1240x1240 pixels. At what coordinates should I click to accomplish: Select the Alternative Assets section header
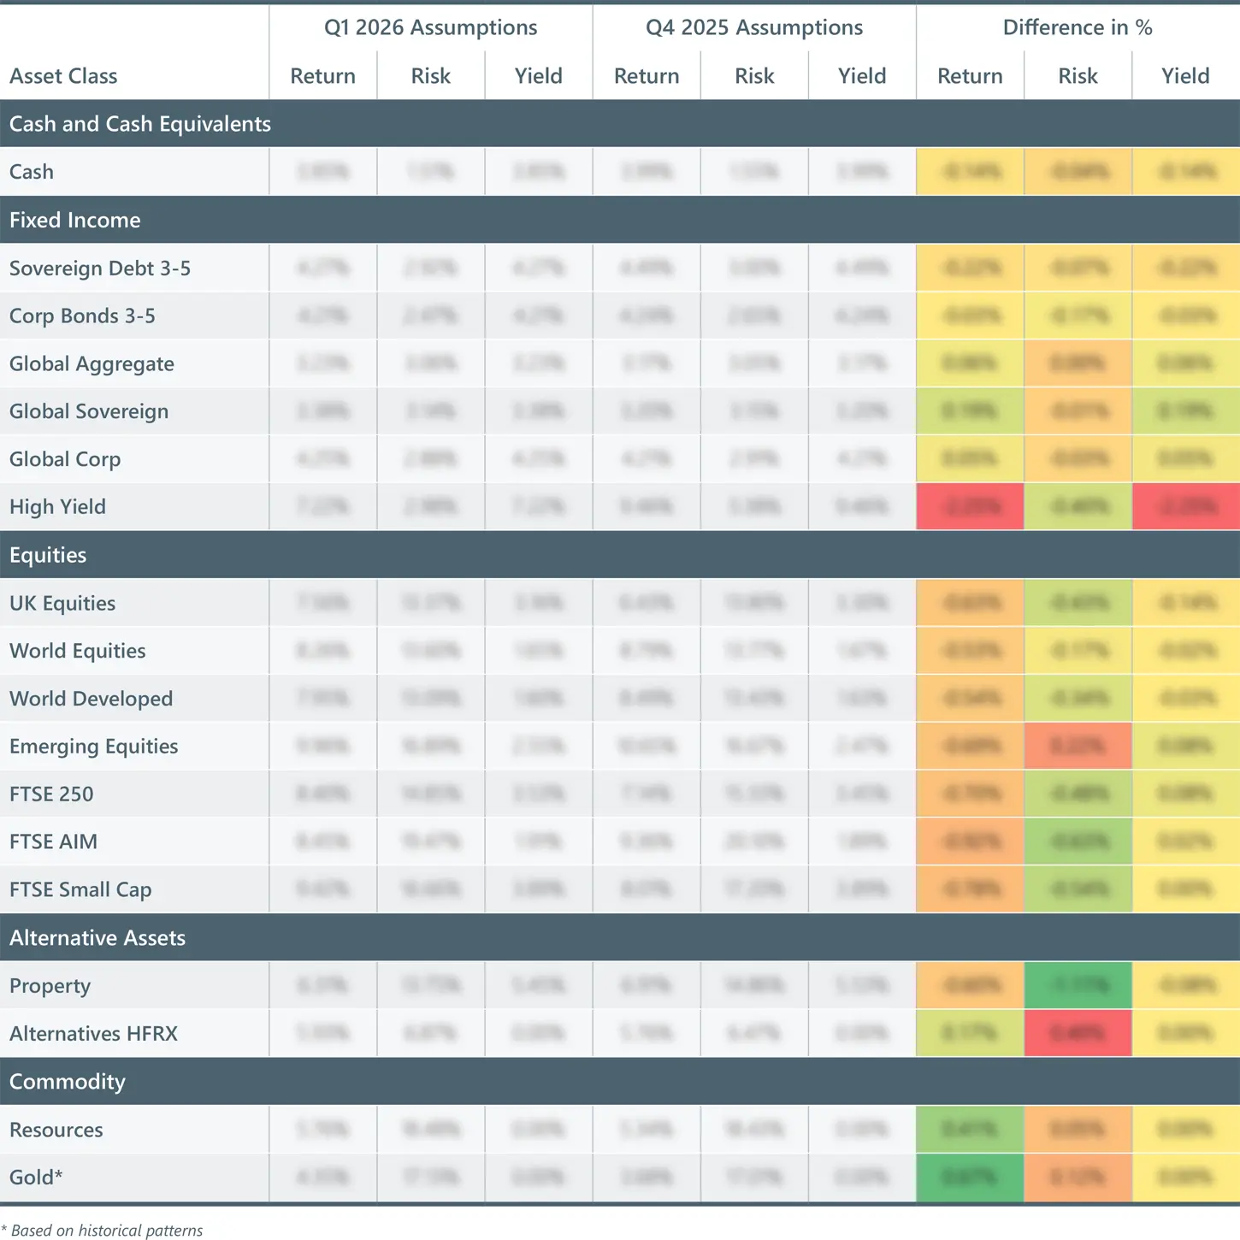click(97, 938)
